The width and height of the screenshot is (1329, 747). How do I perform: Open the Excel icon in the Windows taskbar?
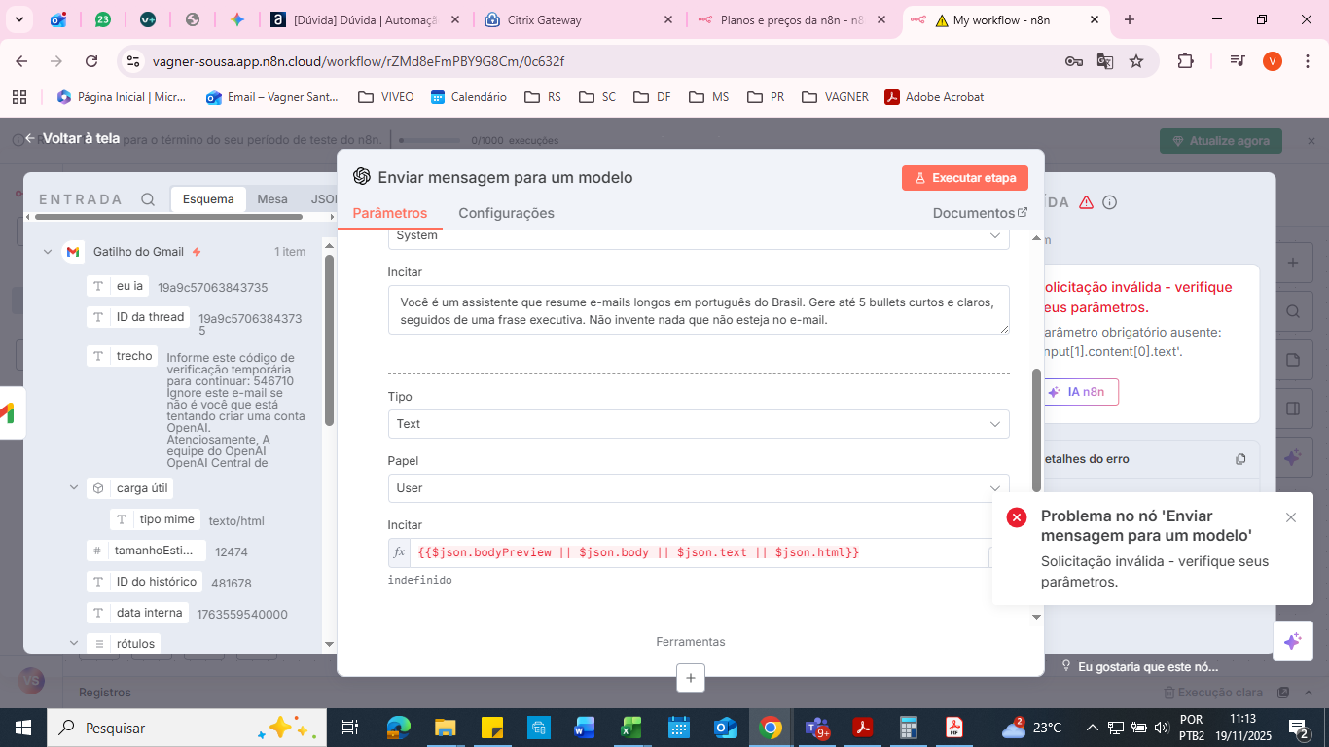[x=629, y=728]
